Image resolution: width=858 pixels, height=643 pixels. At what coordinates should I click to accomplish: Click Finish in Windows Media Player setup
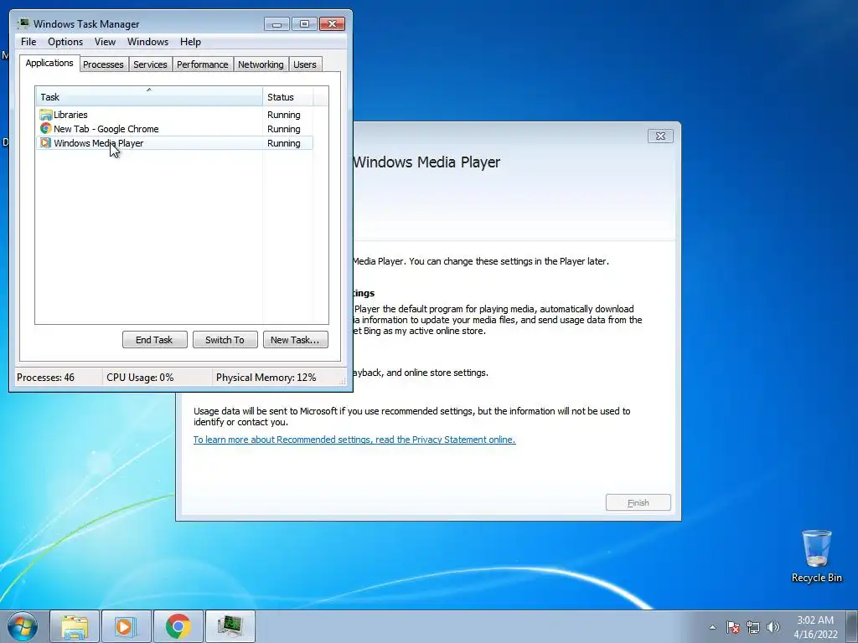point(638,502)
